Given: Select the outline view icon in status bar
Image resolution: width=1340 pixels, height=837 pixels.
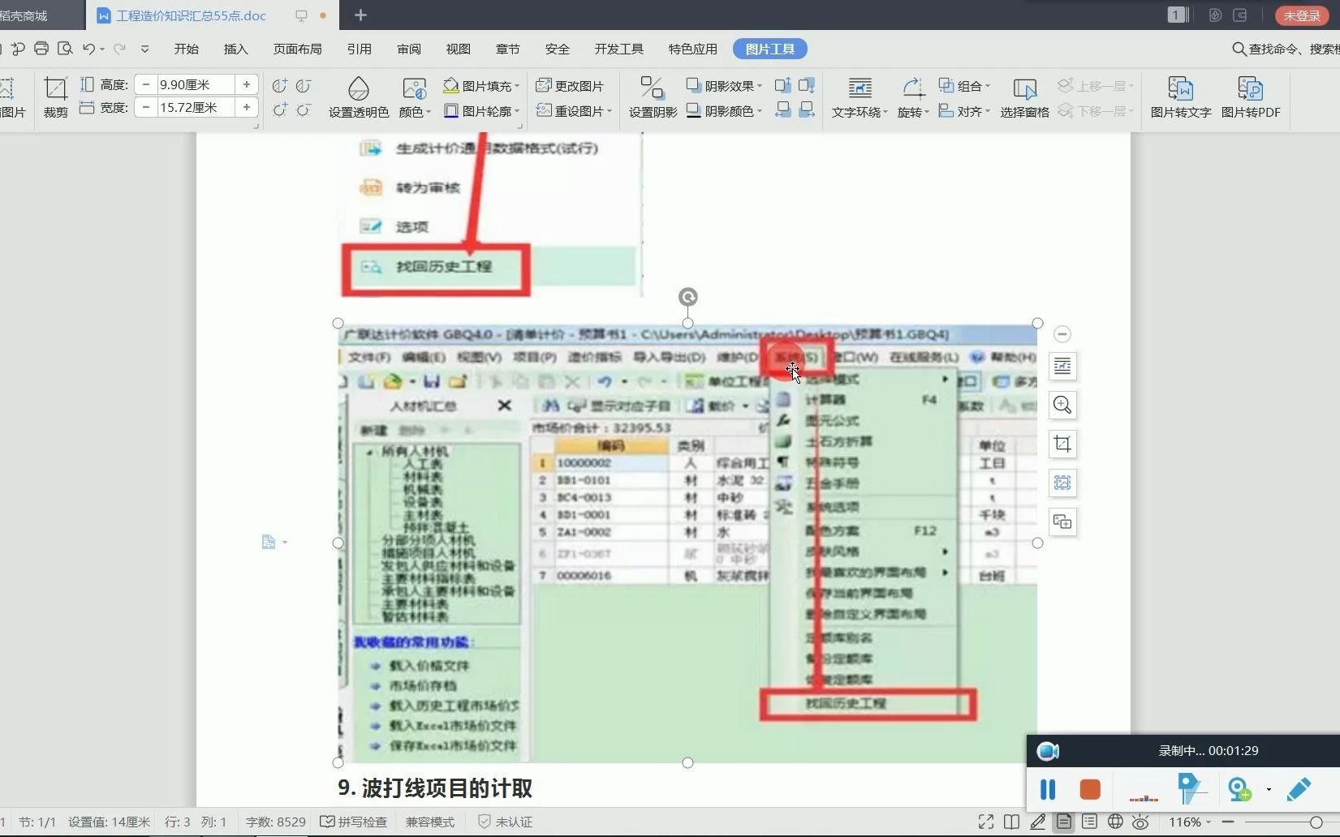Looking at the screenshot, I should [x=1089, y=822].
